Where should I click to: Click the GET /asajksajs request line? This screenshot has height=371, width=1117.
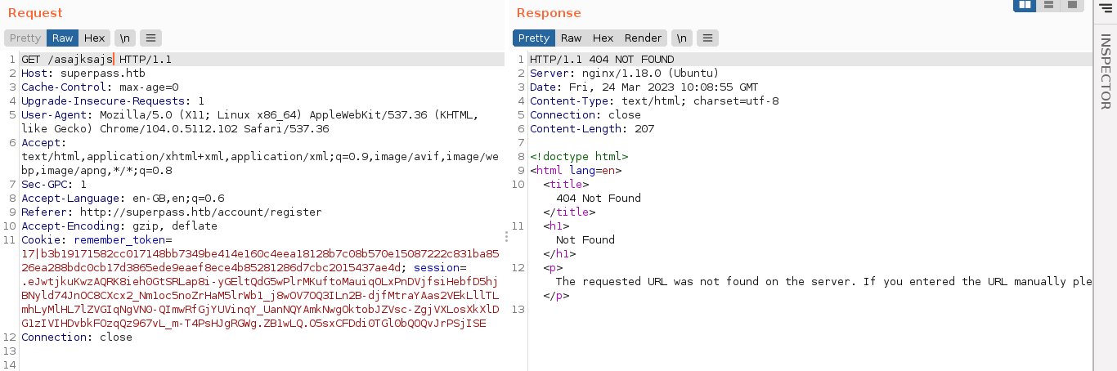(x=96, y=60)
